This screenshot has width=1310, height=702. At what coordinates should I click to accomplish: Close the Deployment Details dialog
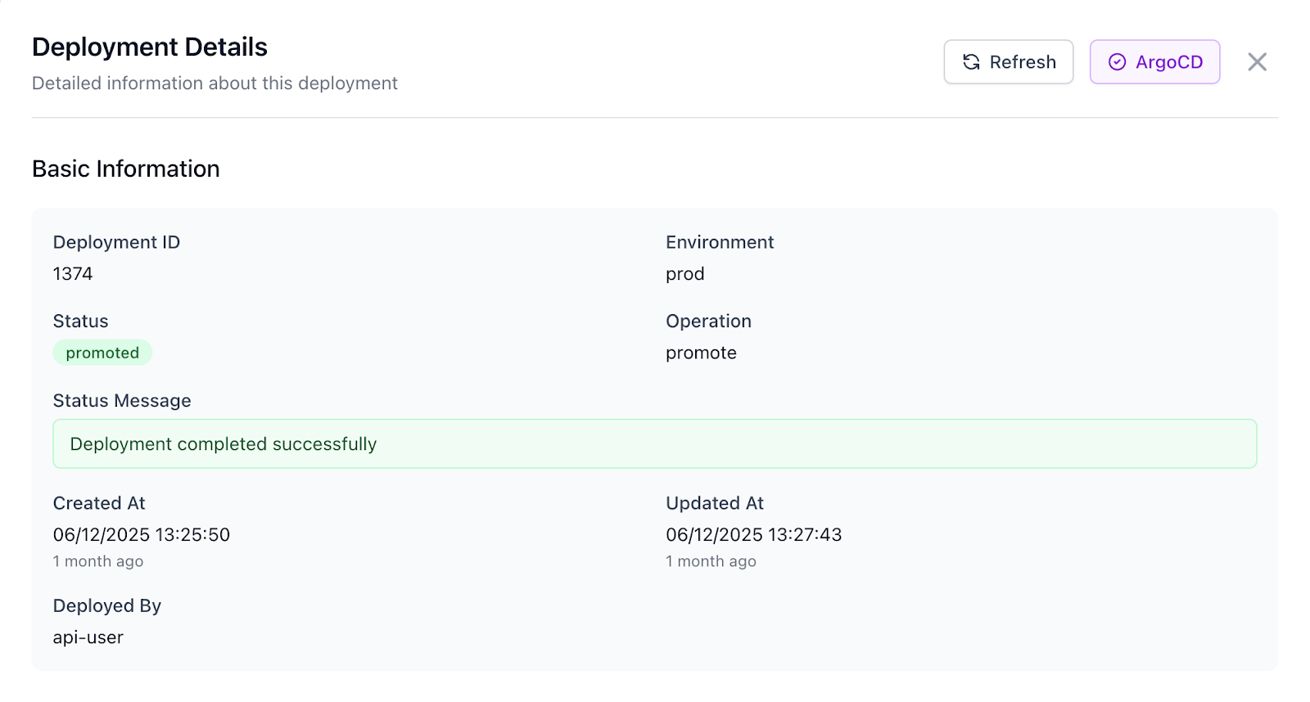(x=1257, y=62)
